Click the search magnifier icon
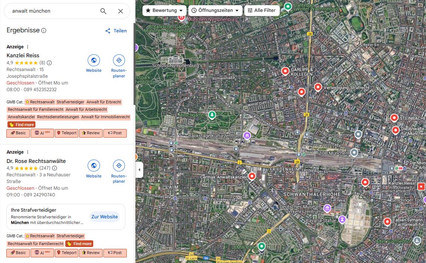The height and width of the screenshot is (263, 426). tap(103, 11)
